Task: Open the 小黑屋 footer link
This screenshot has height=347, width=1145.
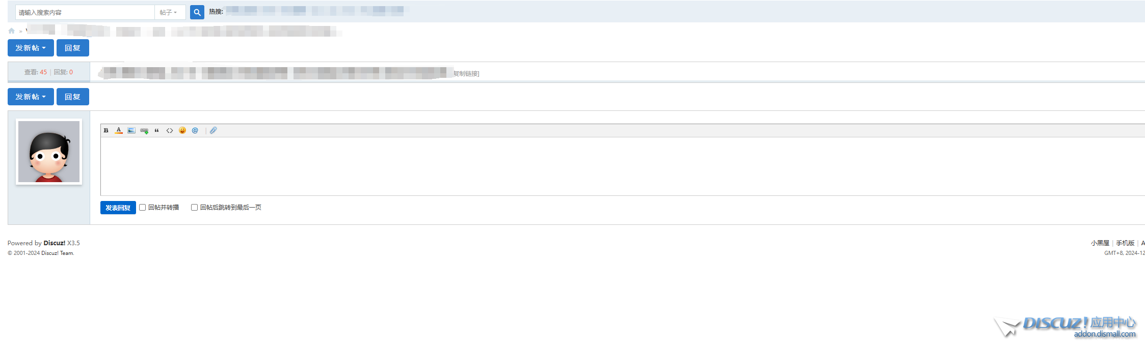Action: pos(1100,243)
